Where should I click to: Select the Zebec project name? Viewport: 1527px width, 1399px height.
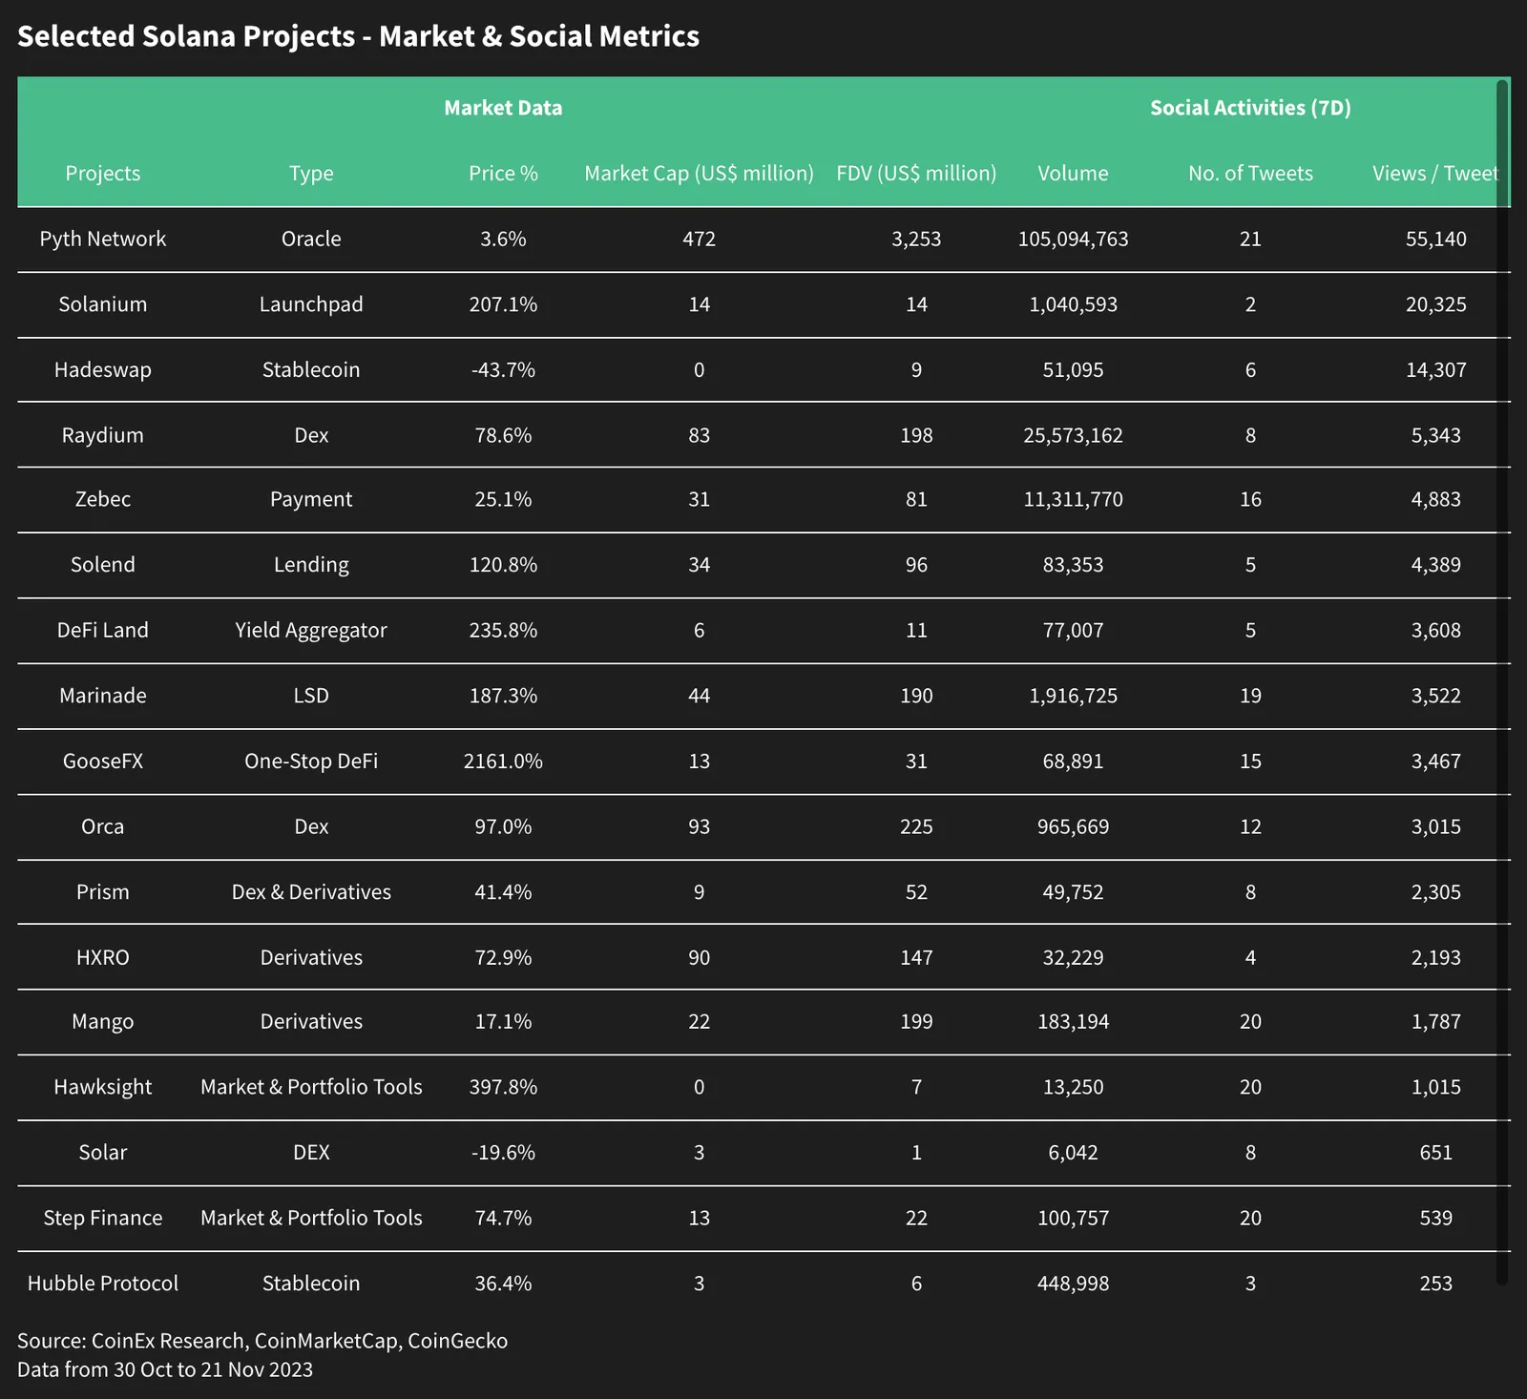point(103,499)
